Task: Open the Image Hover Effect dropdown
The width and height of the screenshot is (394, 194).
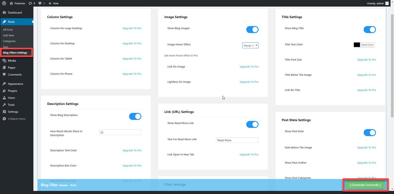Action: [x=250, y=46]
